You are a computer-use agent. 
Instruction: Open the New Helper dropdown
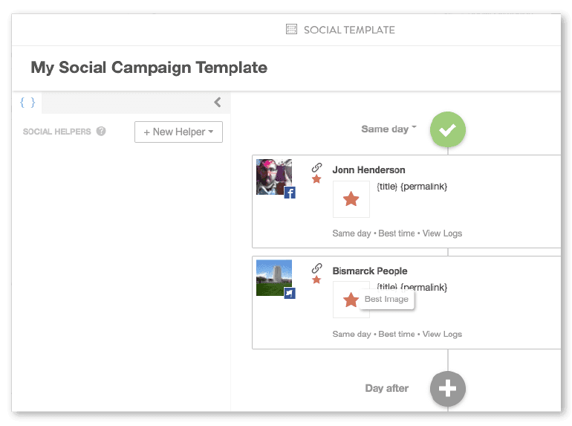point(178,132)
